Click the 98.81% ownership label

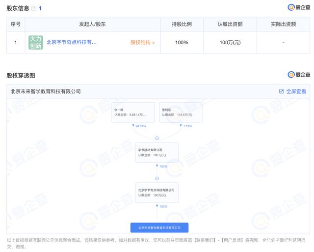point(141,126)
